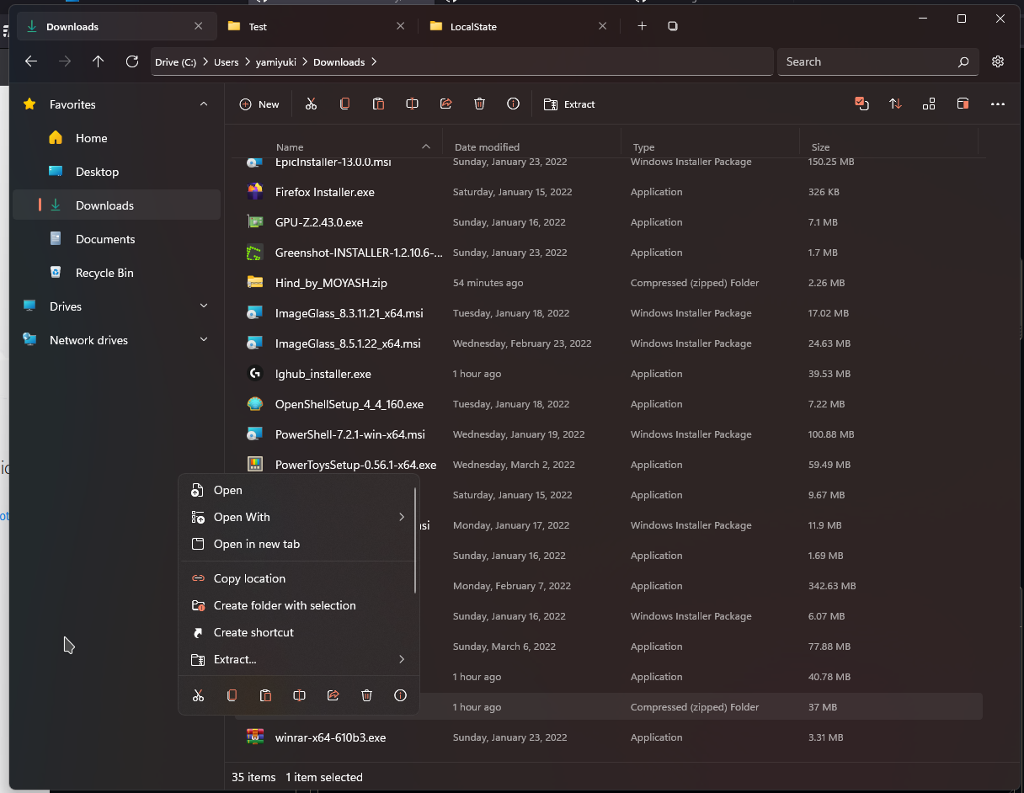1024x793 pixels.
Task: Toggle the preview pane view option
Action: click(x=929, y=104)
